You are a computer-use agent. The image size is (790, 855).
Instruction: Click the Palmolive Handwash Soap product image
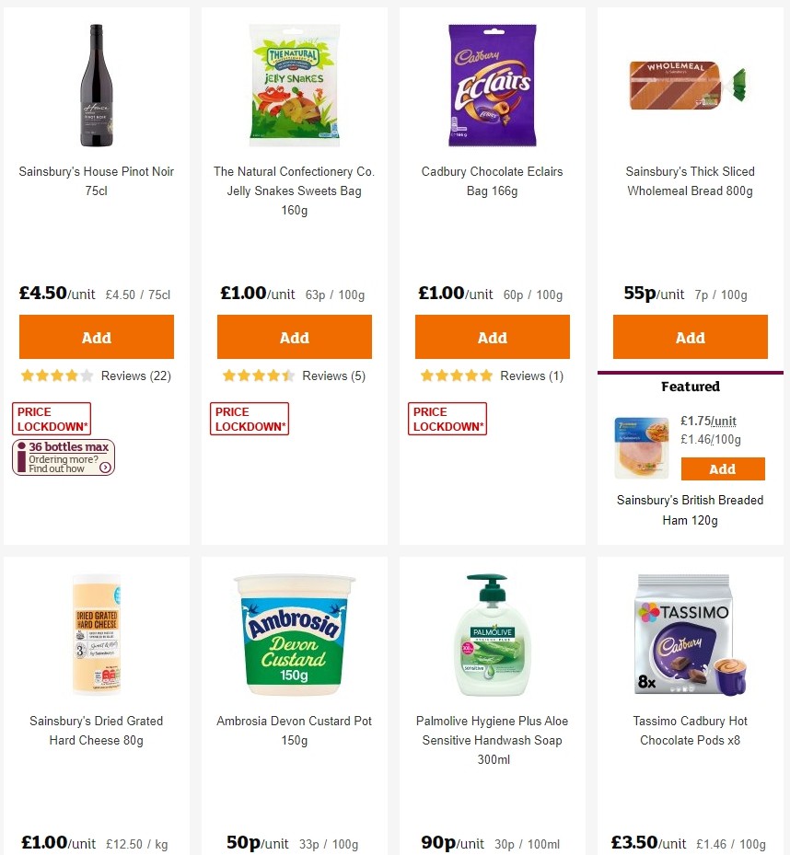coord(492,635)
